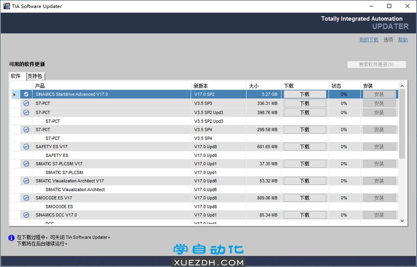This screenshot has width=417, height=267.
Task: Click the blue info icon by download note
Action: coord(12,238)
